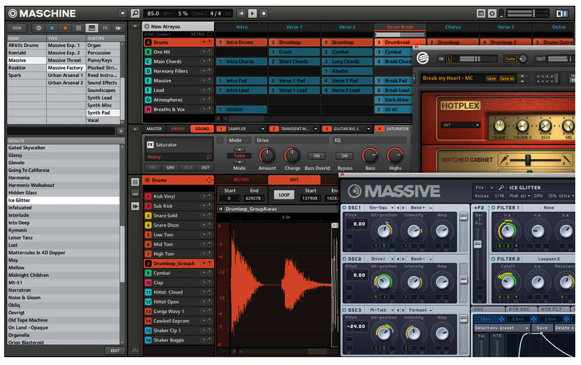Image resolution: width=581 pixels, height=365 pixels.
Task: Toggle the Bypass ON switch
Action: [345, 156]
